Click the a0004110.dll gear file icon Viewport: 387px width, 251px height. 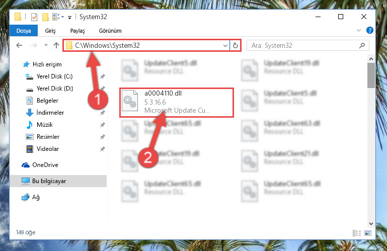pyautogui.click(x=130, y=101)
